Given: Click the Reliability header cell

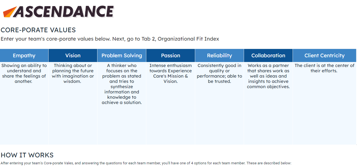Looking at the screenshot, I should (x=219, y=55).
